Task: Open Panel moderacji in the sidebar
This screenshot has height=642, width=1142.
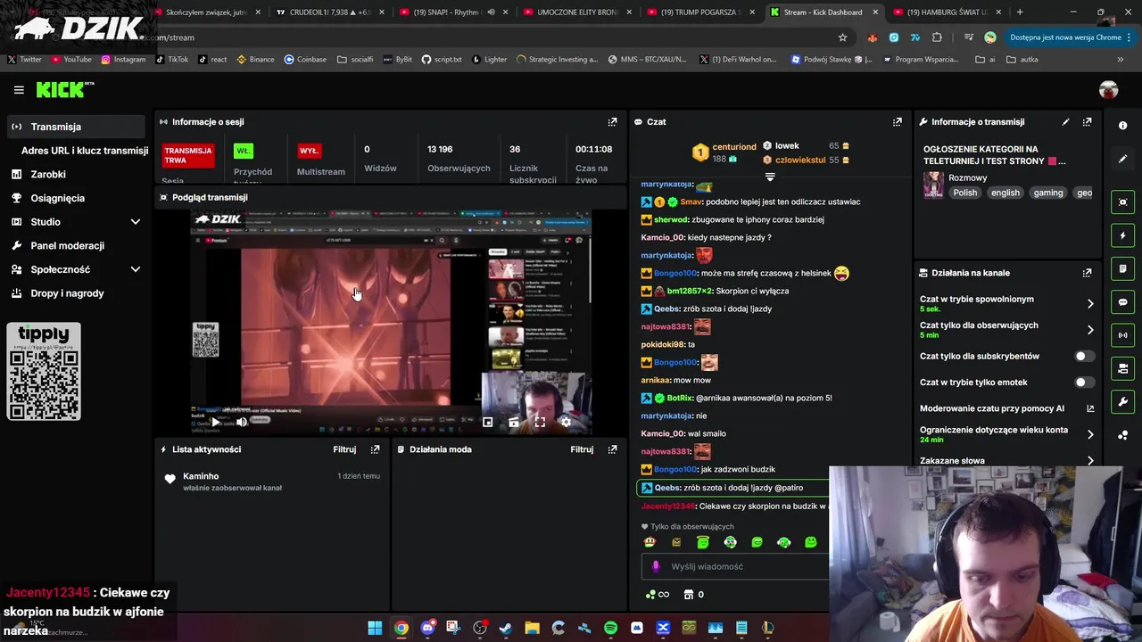Action: coord(76,245)
